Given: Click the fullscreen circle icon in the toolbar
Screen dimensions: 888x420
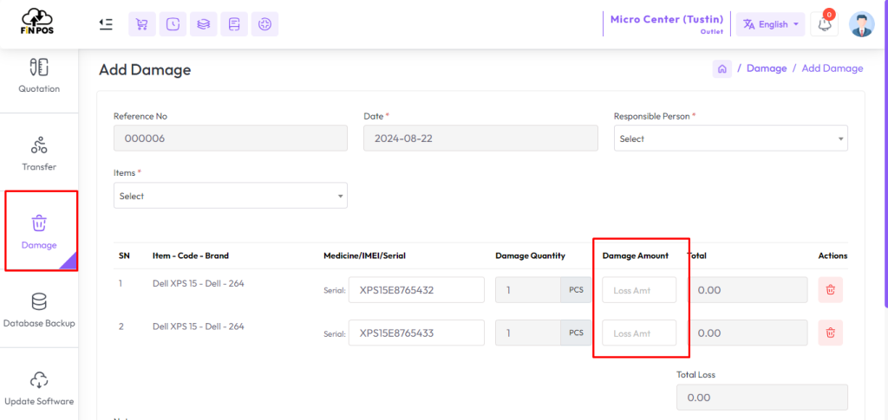Looking at the screenshot, I should click(264, 24).
